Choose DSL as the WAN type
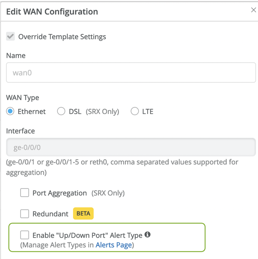 click(x=61, y=111)
